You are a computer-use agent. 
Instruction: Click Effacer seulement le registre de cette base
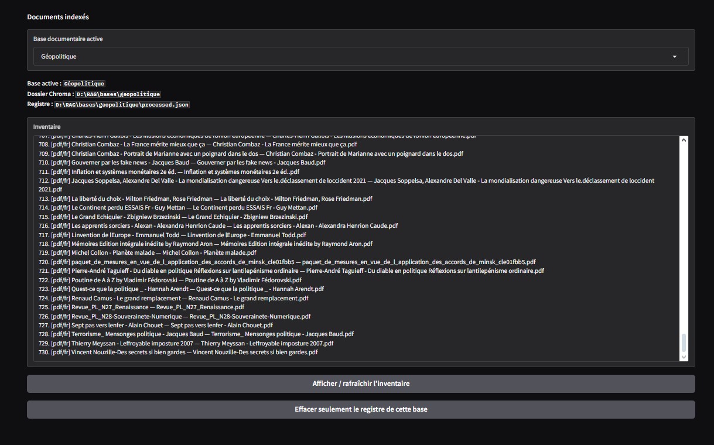361,409
